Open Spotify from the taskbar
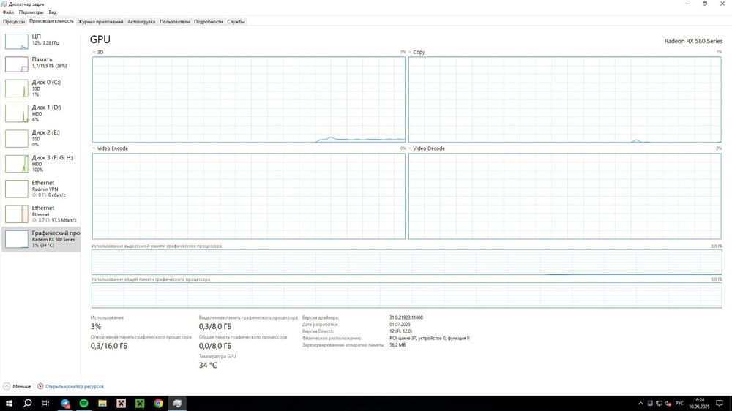 (x=83, y=403)
